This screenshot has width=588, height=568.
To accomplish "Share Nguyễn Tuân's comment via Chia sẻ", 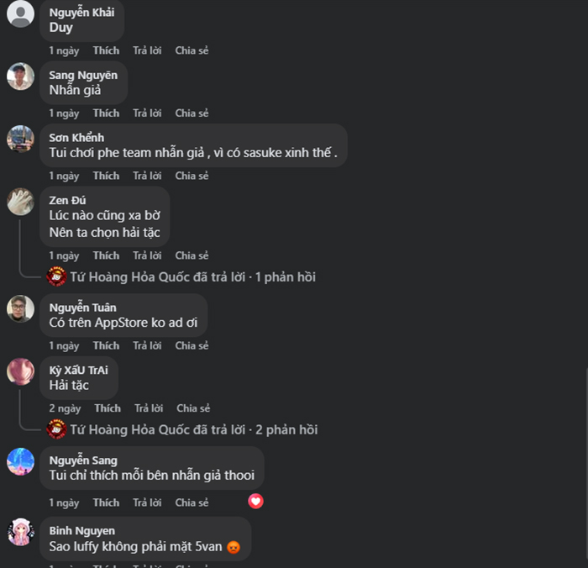I will 192,345.
